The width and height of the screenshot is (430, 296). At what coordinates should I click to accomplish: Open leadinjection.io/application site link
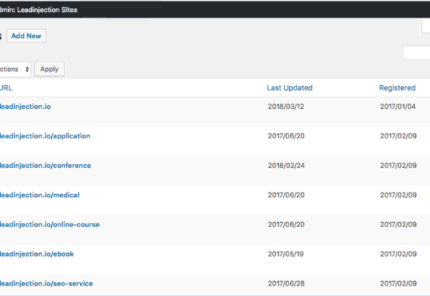click(x=45, y=136)
